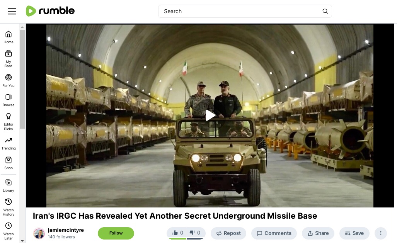Screen dimensions: 397x243
Task: Open Editor Picks section
Action: click(x=9, y=122)
